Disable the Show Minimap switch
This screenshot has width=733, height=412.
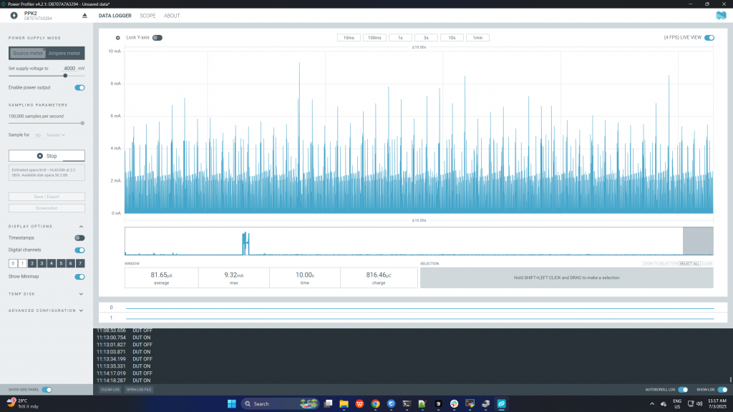coord(79,276)
